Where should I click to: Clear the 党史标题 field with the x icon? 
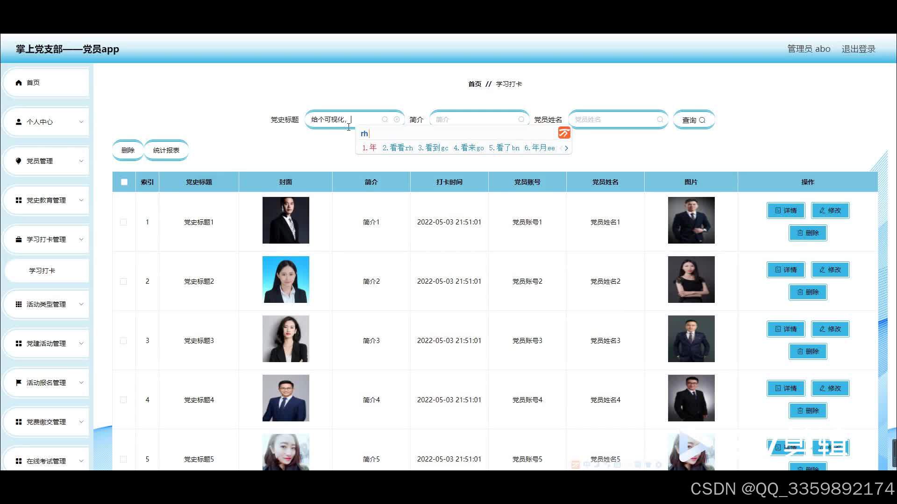pos(397,119)
